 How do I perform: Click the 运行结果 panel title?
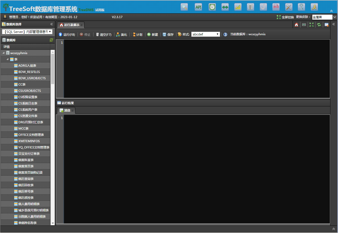click(x=68, y=103)
